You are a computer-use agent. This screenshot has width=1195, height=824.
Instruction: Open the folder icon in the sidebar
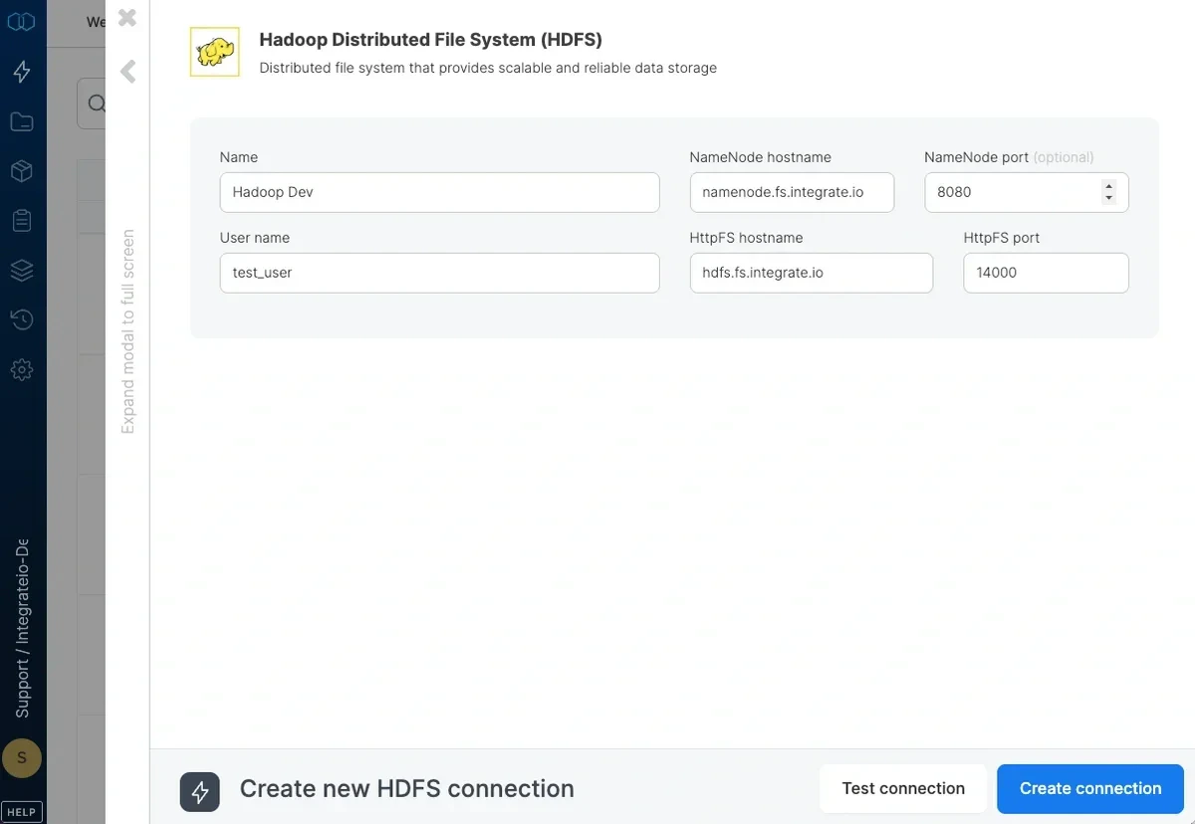(x=22, y=120)
